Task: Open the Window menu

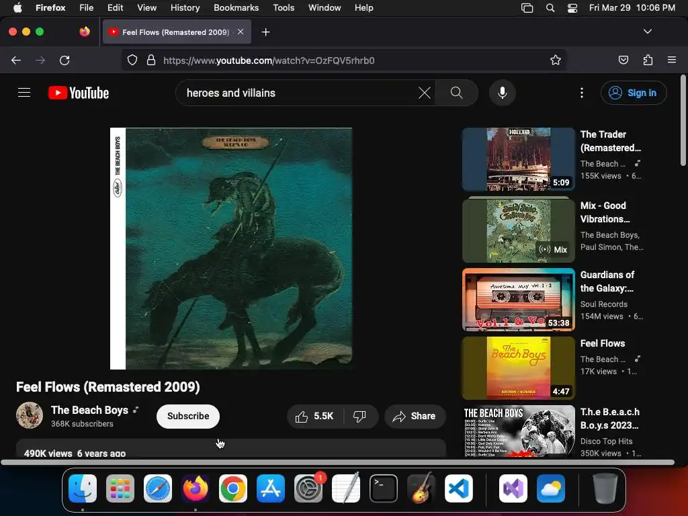Action: click(325, 7)
